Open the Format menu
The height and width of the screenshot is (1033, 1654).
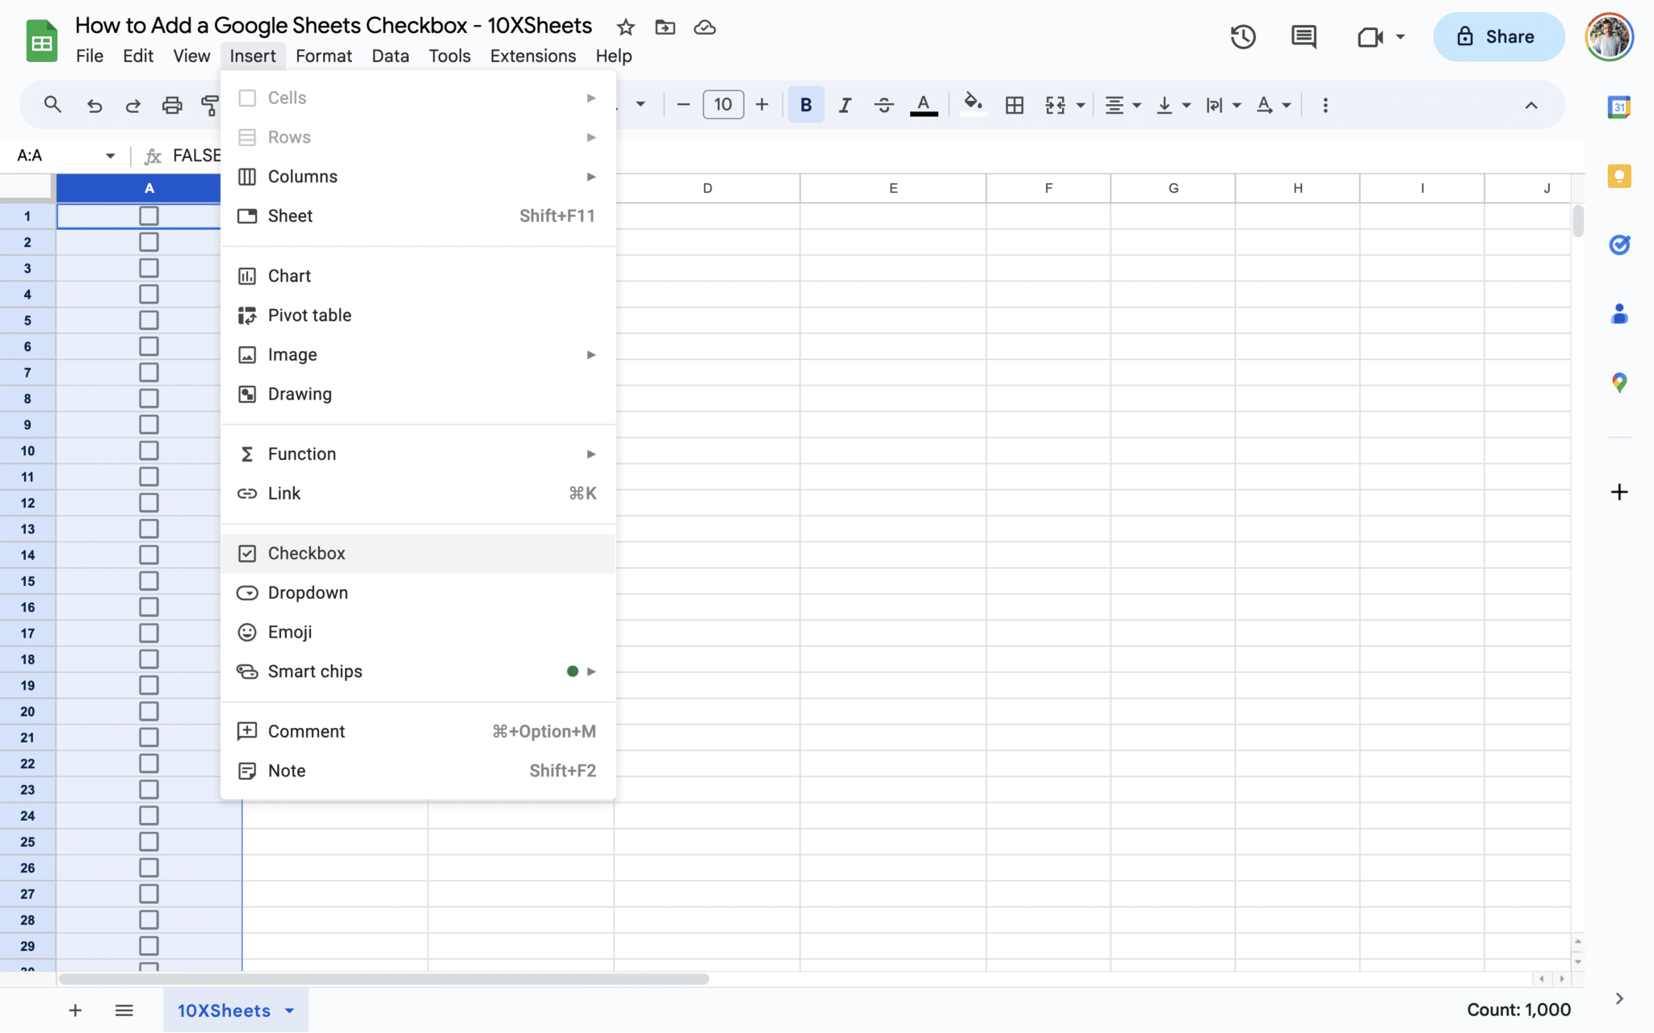(x=324, y=56)
